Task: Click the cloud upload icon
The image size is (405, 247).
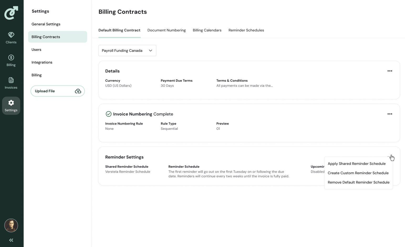Action: [x=78, y=91]
